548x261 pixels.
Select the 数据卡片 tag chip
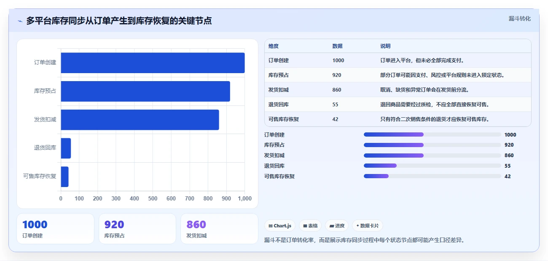[368, 226]
